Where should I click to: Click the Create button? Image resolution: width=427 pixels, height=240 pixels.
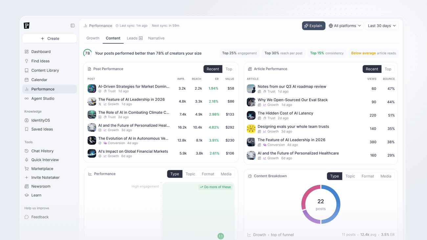(50, 38)
